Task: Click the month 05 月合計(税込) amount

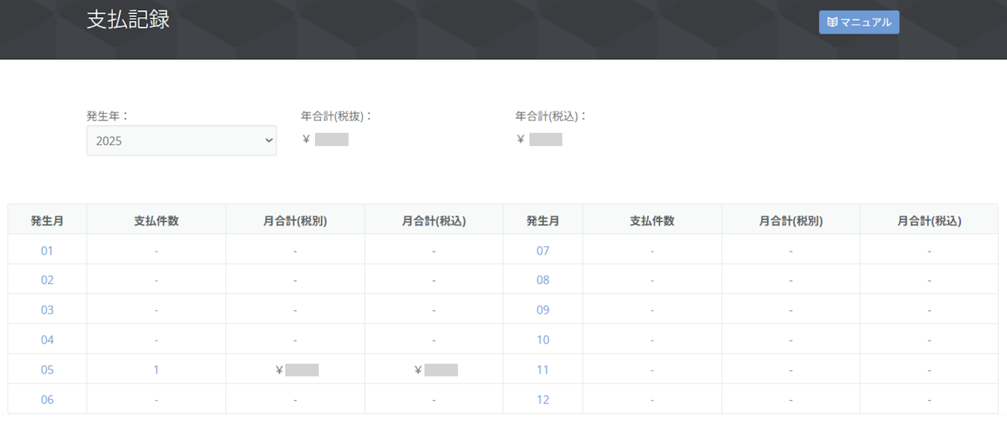Action: [436, 370]
